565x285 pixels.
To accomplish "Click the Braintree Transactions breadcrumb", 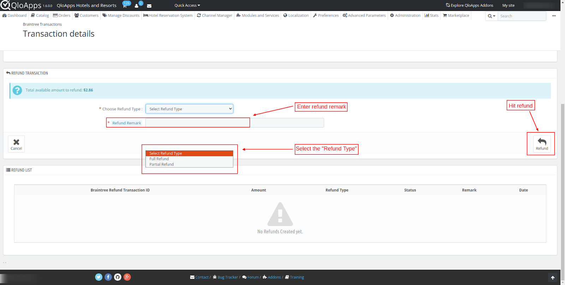I will pos(42,24).
